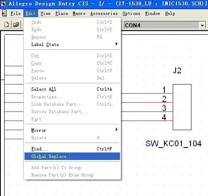Click the New document toolbar icon
The image size is (208, 196).
tap(6, 24)
